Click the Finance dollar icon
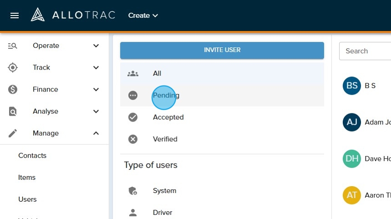391x219 pixels. [13, 89]
